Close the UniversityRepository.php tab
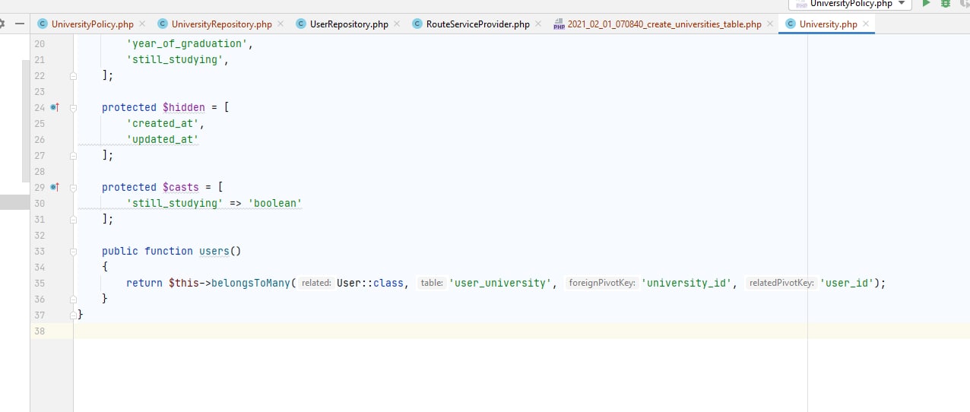This screenshot has height=412, width=970. (281, 24)
